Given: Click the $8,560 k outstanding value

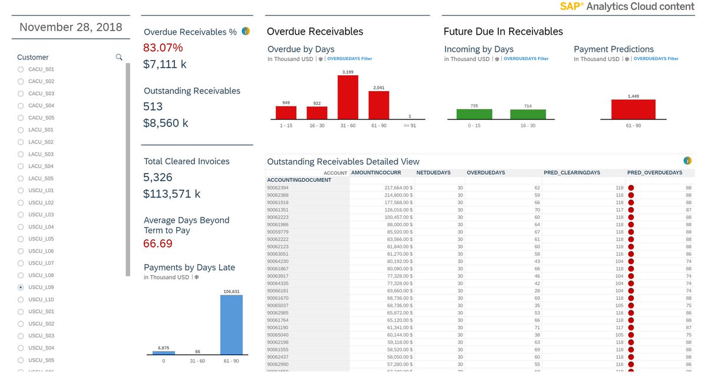Looking at the screenshot, I should (x=166, y=123).
